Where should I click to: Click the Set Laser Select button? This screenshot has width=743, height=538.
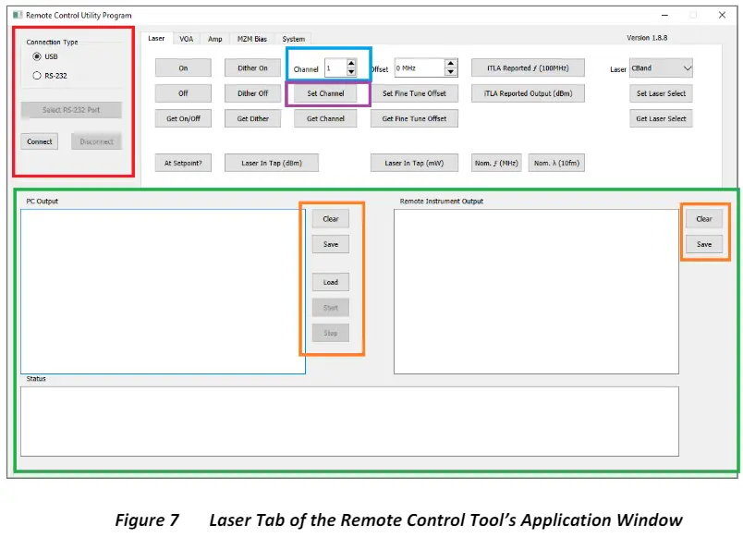(661, 93)
